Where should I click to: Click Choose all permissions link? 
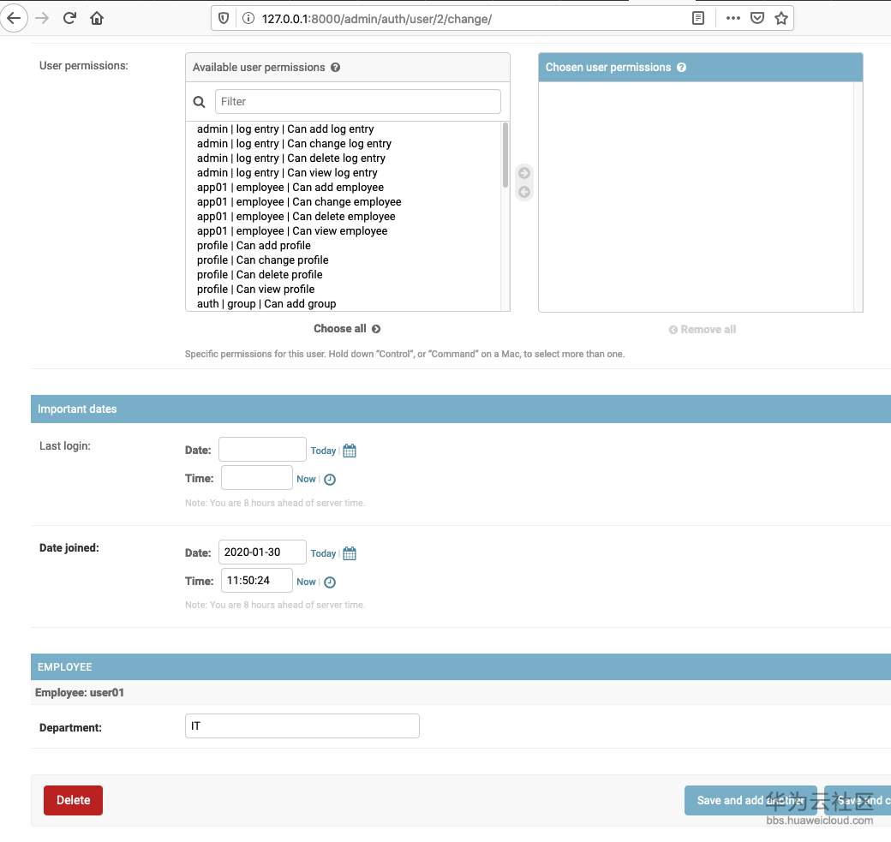click(x=347, y=329)
